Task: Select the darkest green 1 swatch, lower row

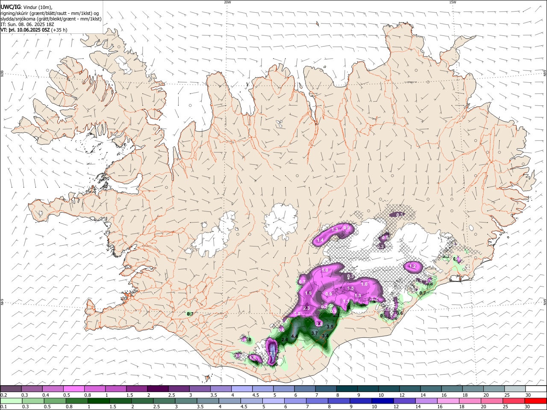Action: point(98,401)
